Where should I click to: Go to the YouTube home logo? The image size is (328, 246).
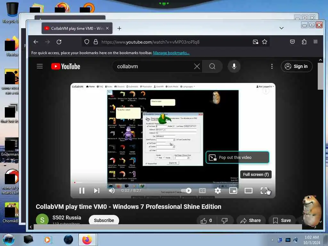pyautogui.click(x=66, y=67)
